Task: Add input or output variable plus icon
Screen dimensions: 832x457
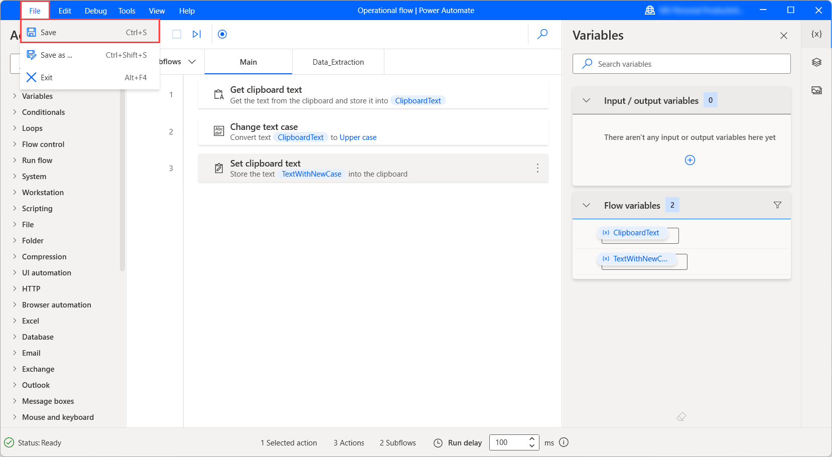Action: [x=690, y=160]
